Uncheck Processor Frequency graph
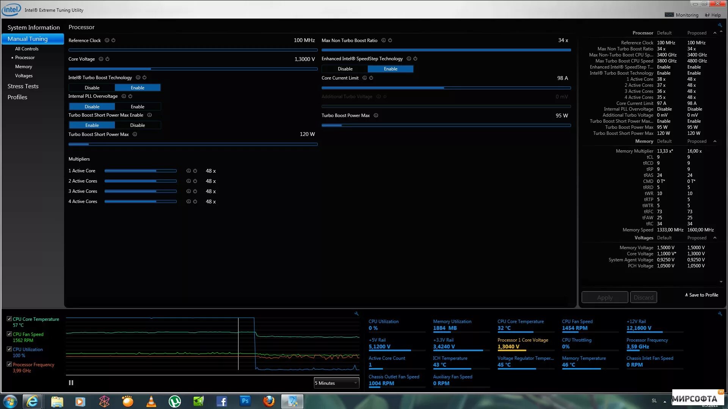Screen dimensions: 728x409 [x=9, y=364]
